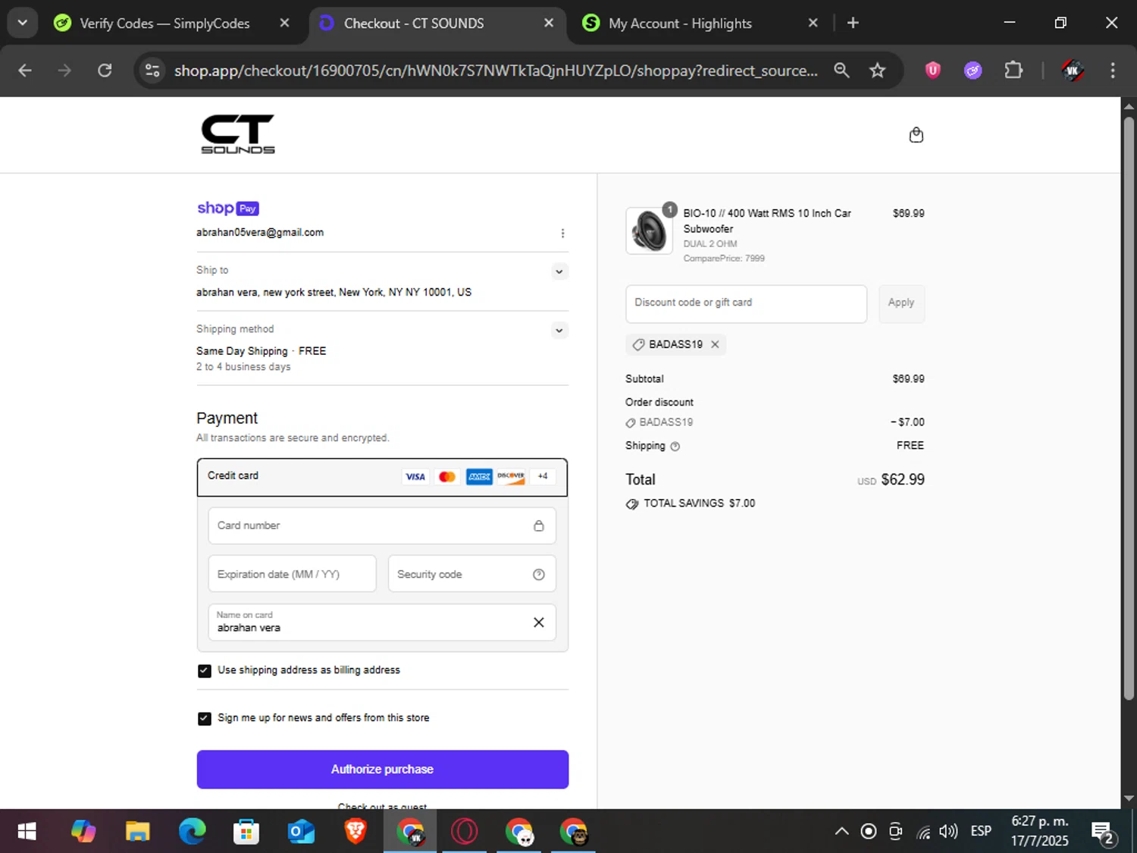Click the ESP language indicator
The width and height of the screenshot is (1137, 853).
pyautogui.click(x=981, y=832)
